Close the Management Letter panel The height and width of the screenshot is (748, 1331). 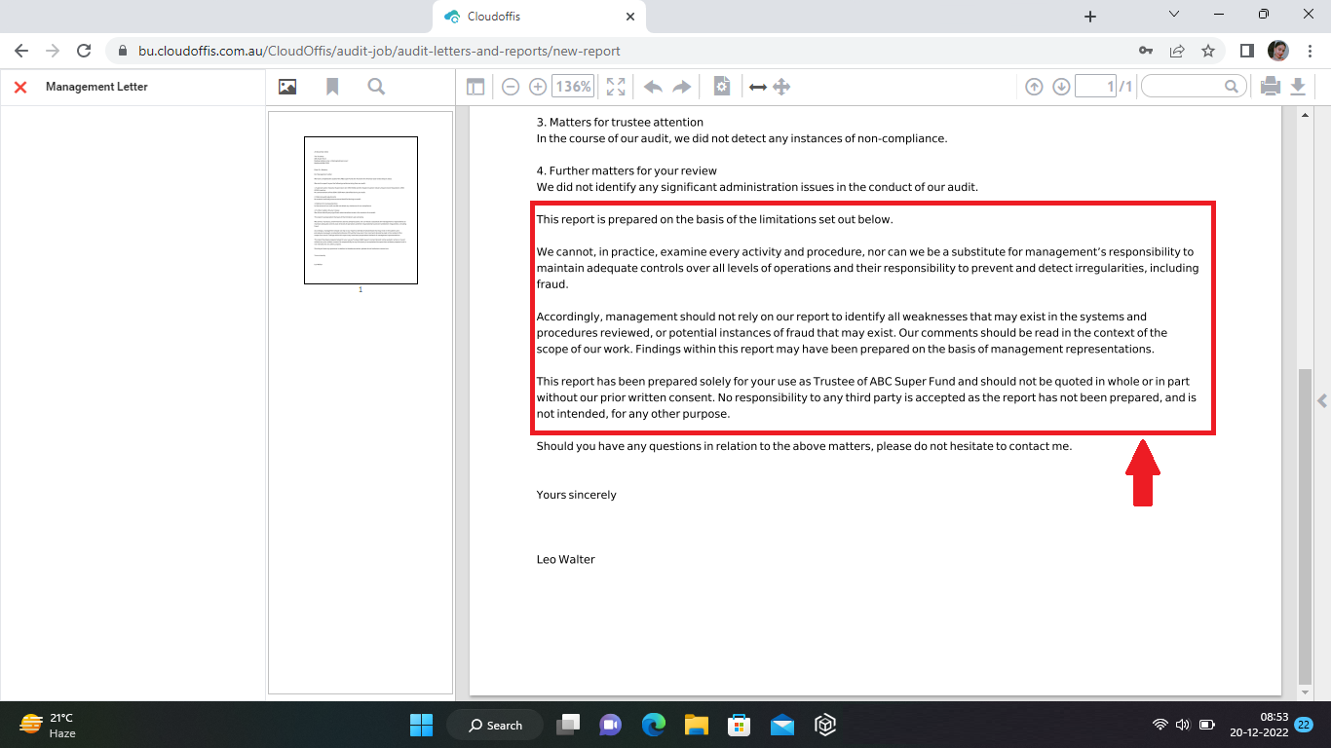click(x=19, y=87)
